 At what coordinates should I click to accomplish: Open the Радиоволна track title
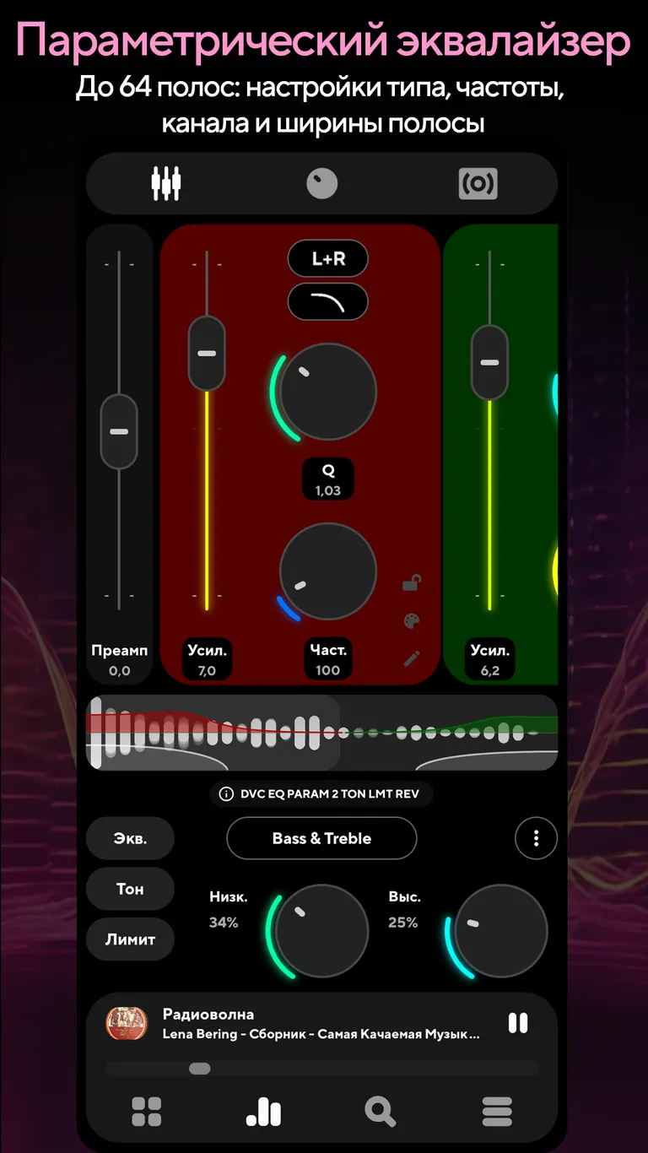pos(208,1014)
